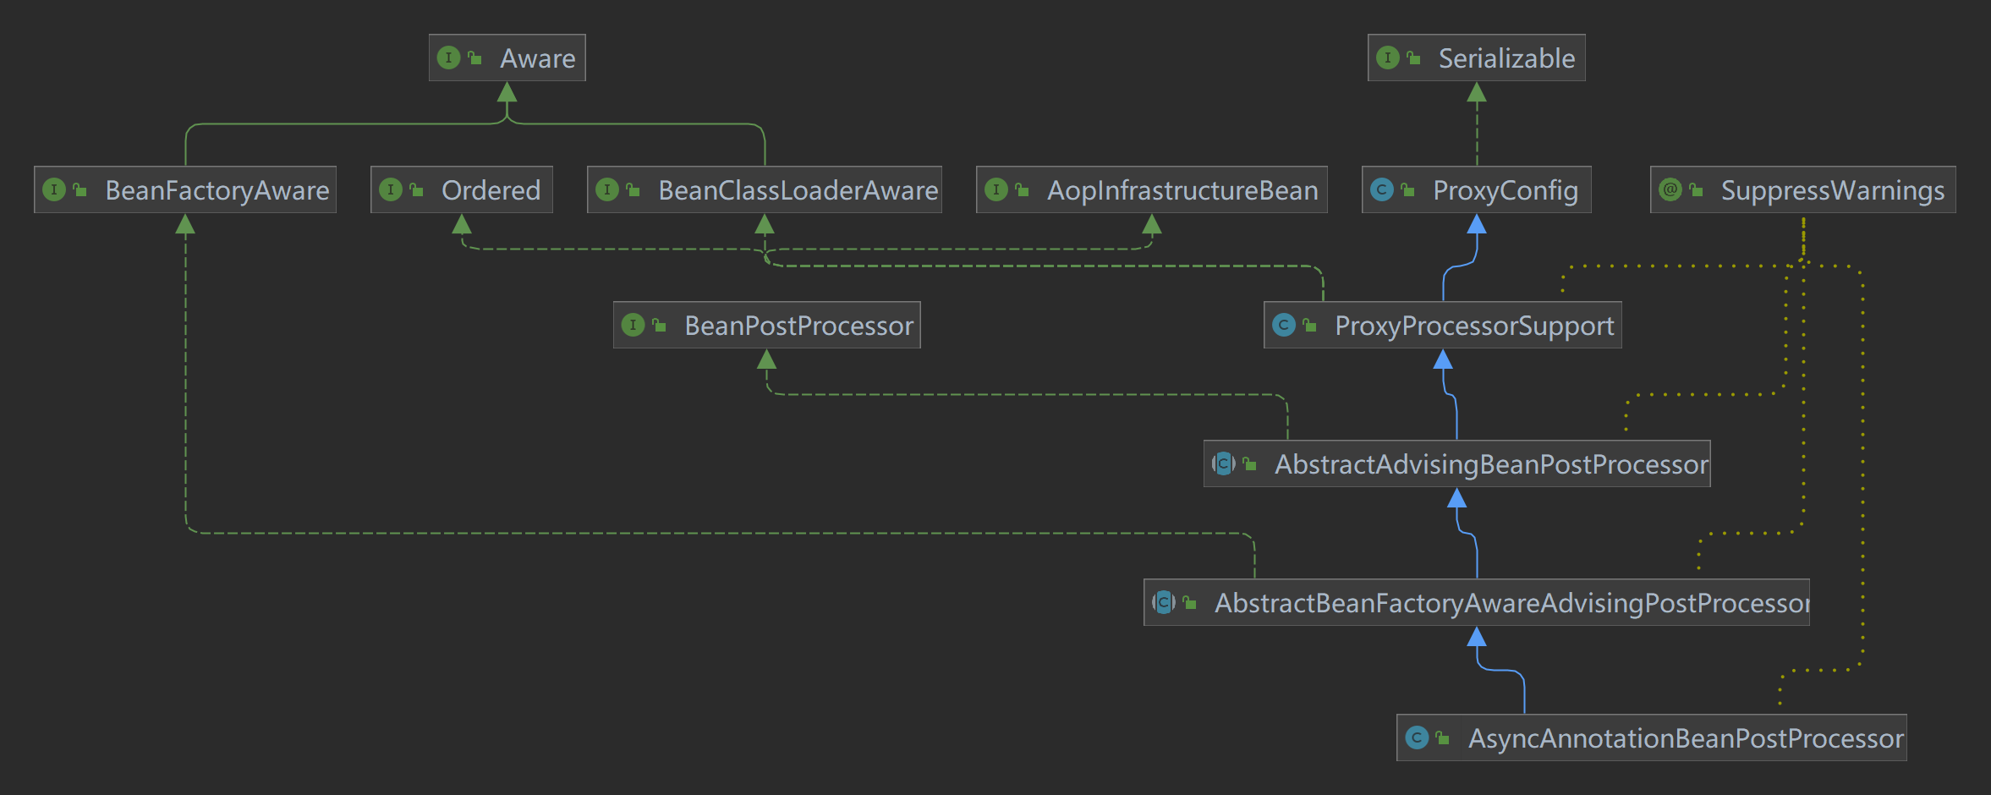Click the visibility lock icon beside Ordered
1991x795 pixels.
coord(416,189)
